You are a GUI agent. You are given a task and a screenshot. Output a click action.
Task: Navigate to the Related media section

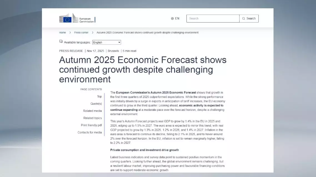92,111
